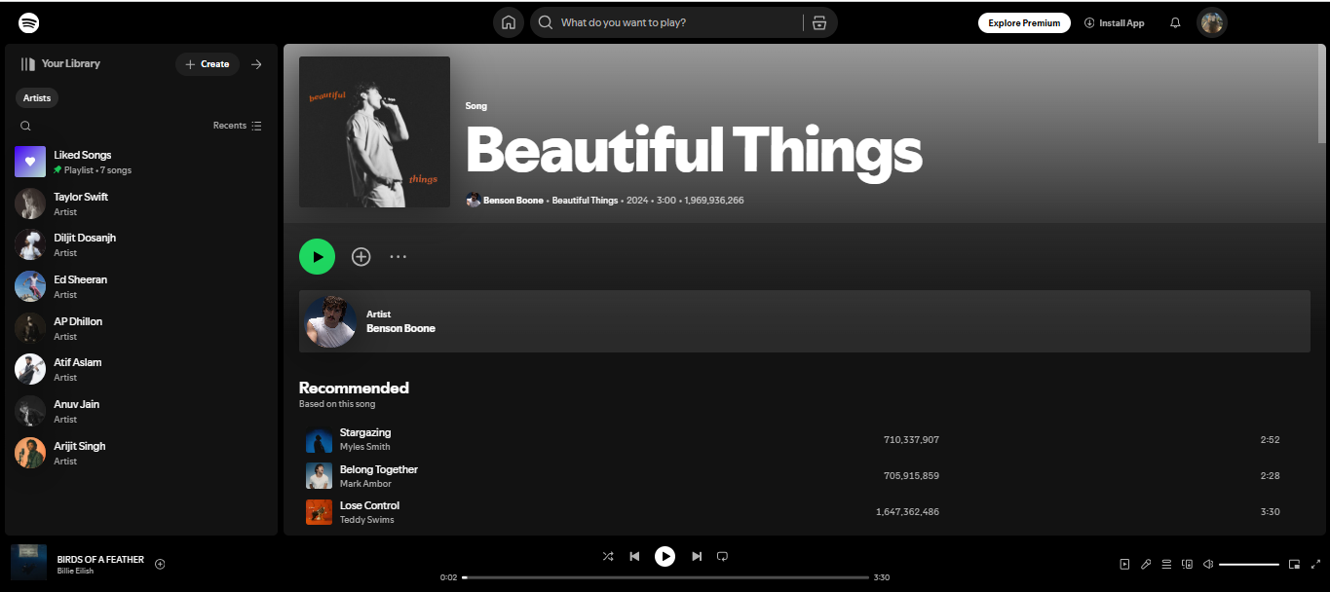Image resolution: width=1330 pixels, height=592 pixels.
Task: Click the main content vertical scrollbar
Action: (1321, 95)
